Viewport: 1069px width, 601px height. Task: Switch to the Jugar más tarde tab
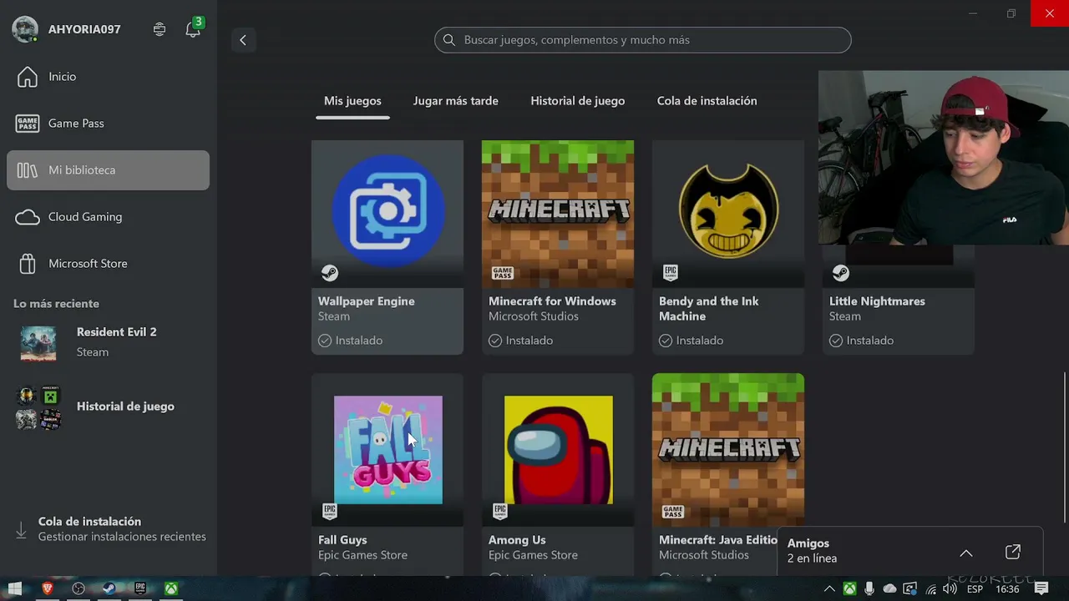pyautogui.click(x=456, y=101)
